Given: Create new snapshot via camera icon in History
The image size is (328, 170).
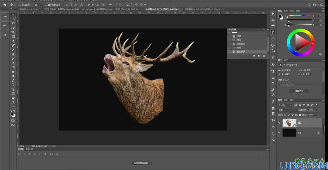Looking at the screenshot, I should tap(259, 56).
